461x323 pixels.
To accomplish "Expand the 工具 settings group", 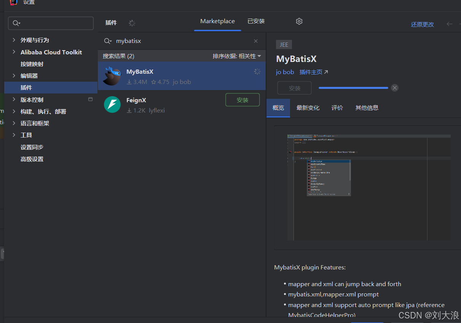I will click(14, 135).
